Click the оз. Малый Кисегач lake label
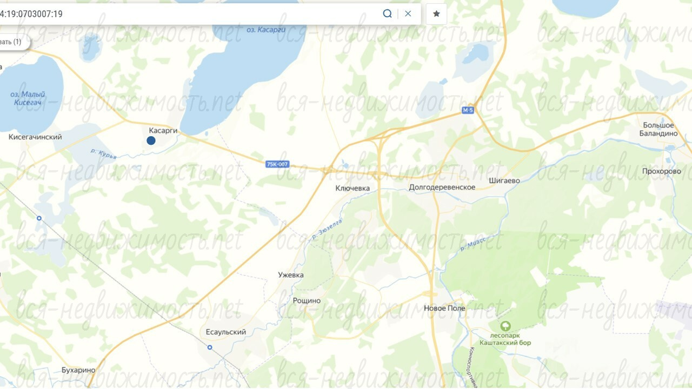This screenshot has height=389, width=692. pos(28,98)
